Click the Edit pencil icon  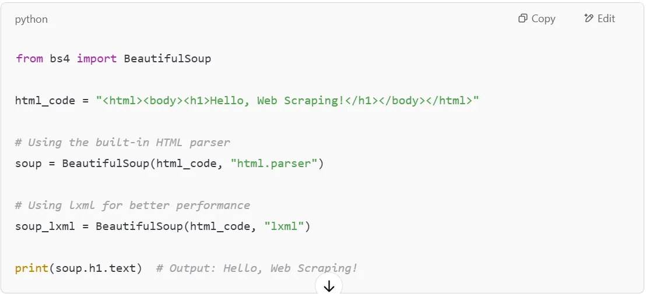tap(588, 19)
